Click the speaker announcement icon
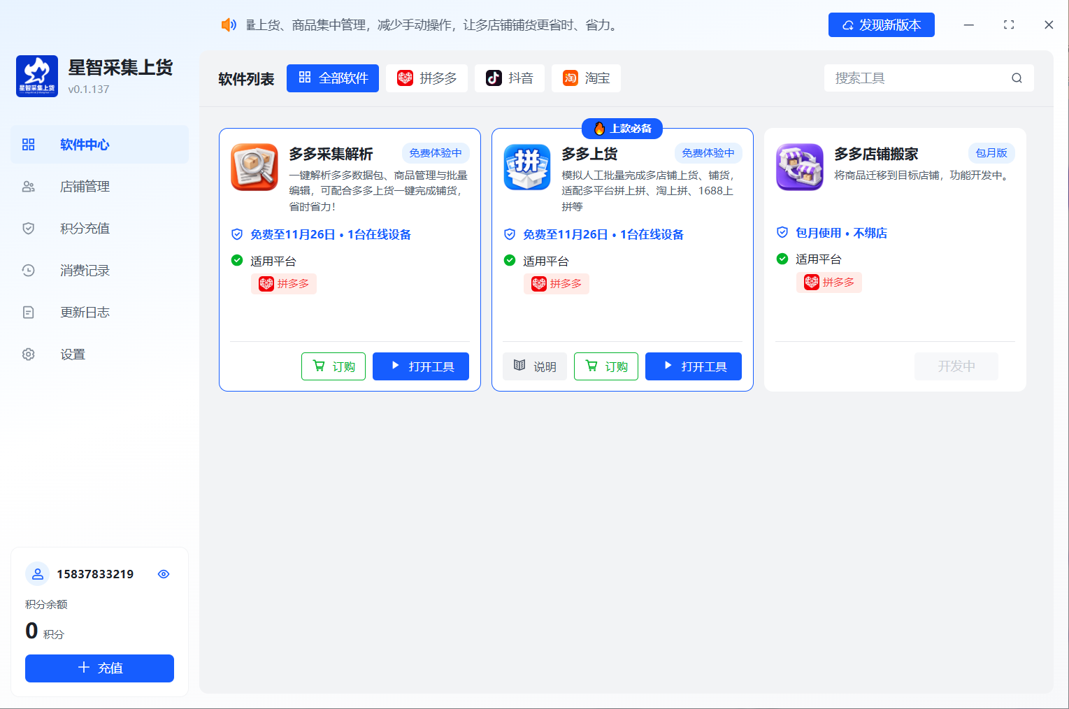The width and height of the screenshot is (1069, 709). coord(229,25)
